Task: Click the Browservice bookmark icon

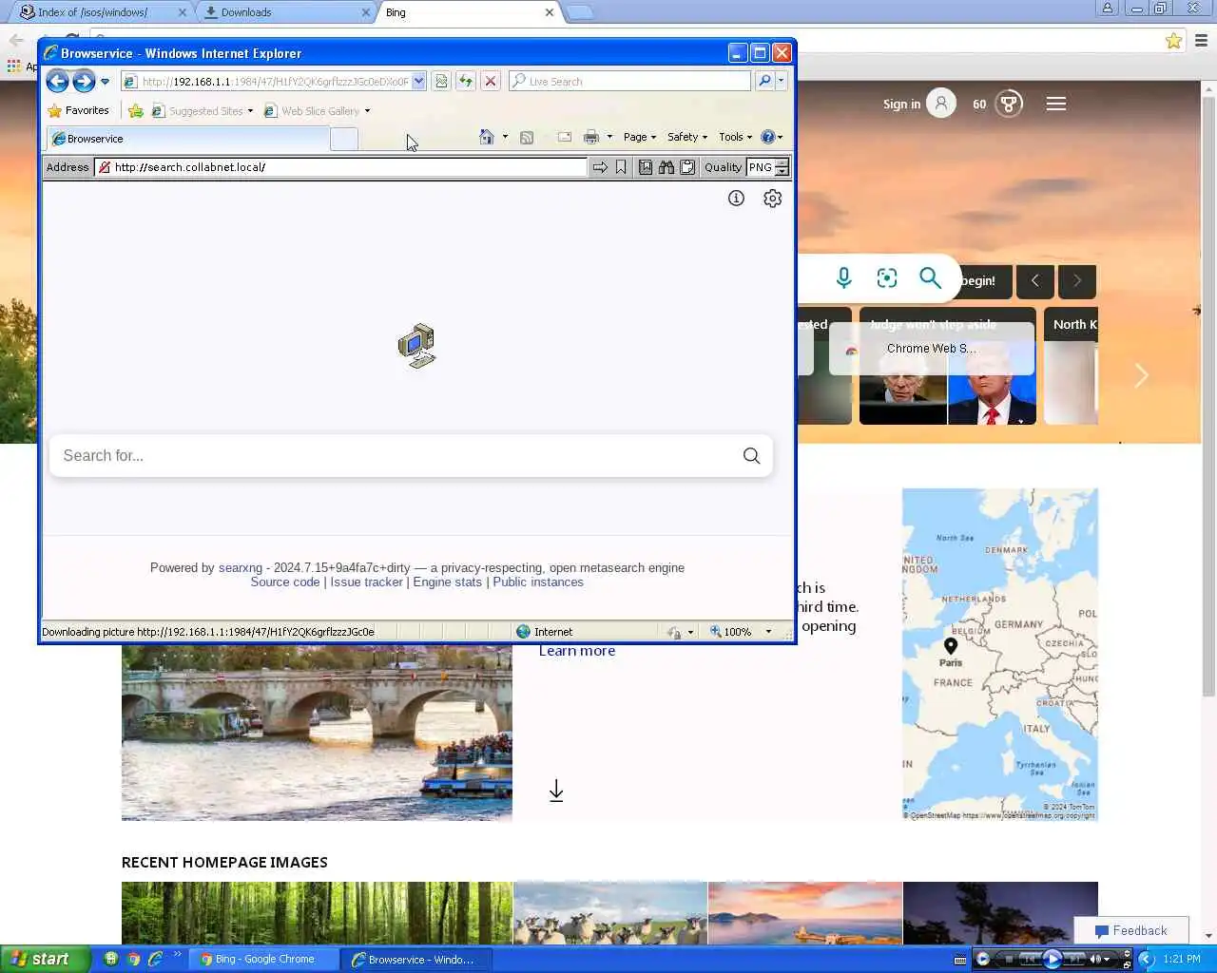Action: [621, 167]
